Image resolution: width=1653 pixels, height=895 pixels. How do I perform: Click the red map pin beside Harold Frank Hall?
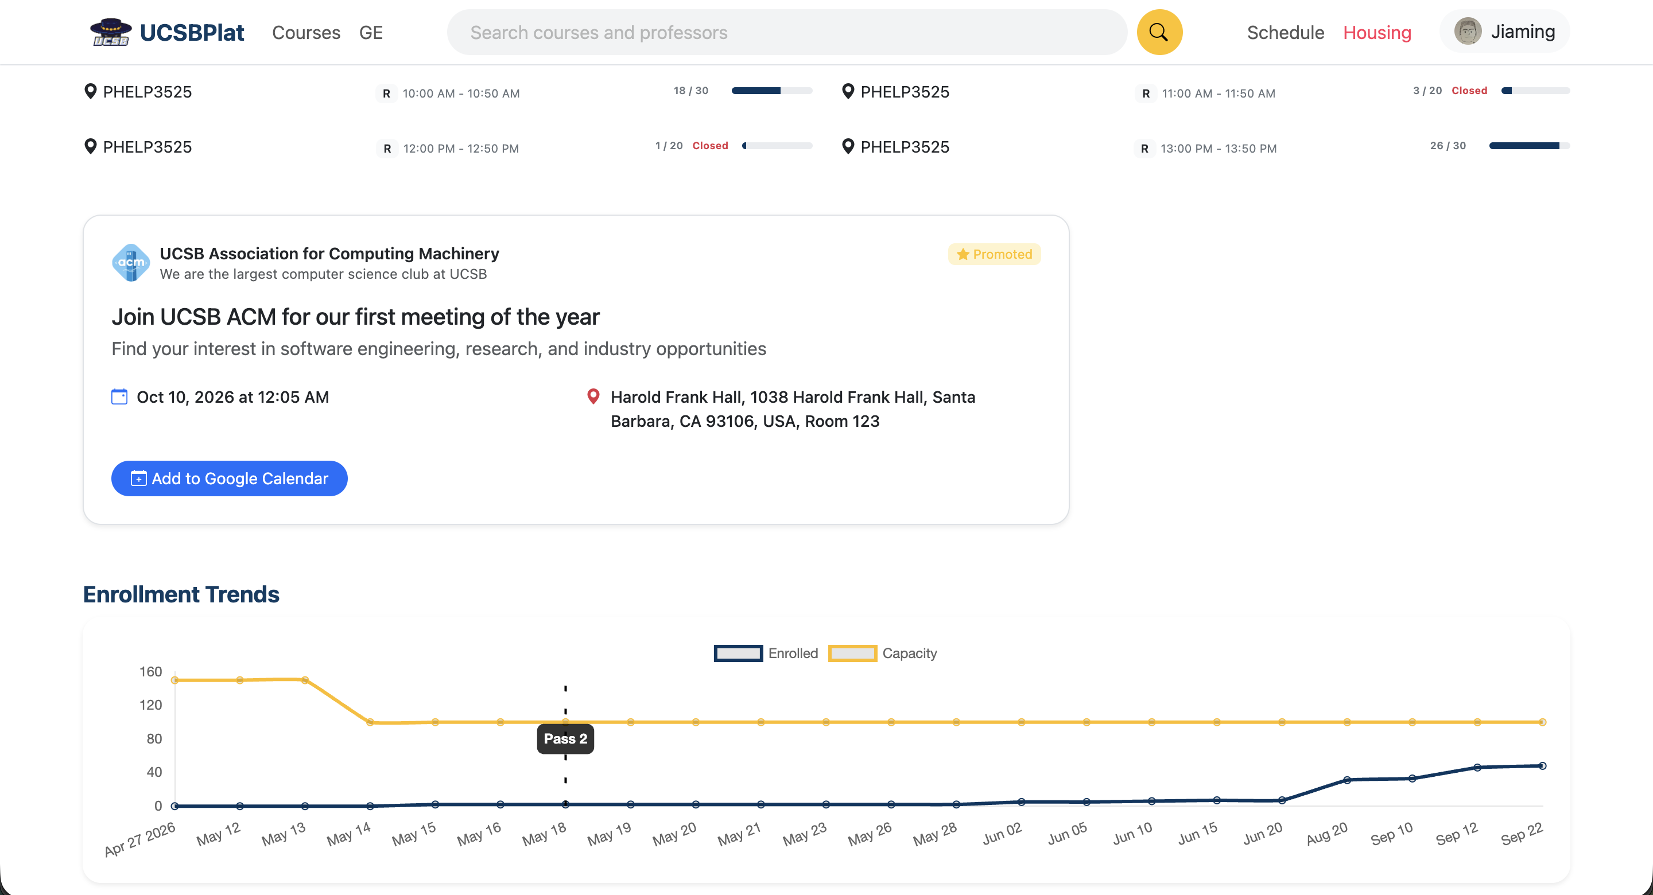[593, 396]
